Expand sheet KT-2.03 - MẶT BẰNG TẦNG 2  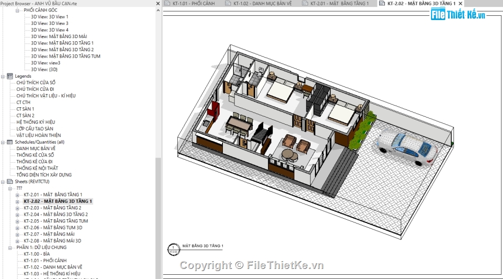coord(17,208)
